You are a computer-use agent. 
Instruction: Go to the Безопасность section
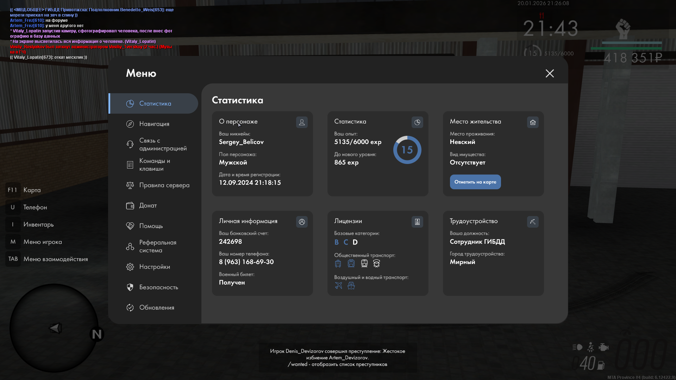click(158, 287)
